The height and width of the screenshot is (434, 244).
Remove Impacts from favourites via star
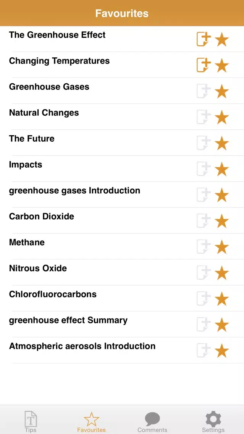click(x=222, y=169)
